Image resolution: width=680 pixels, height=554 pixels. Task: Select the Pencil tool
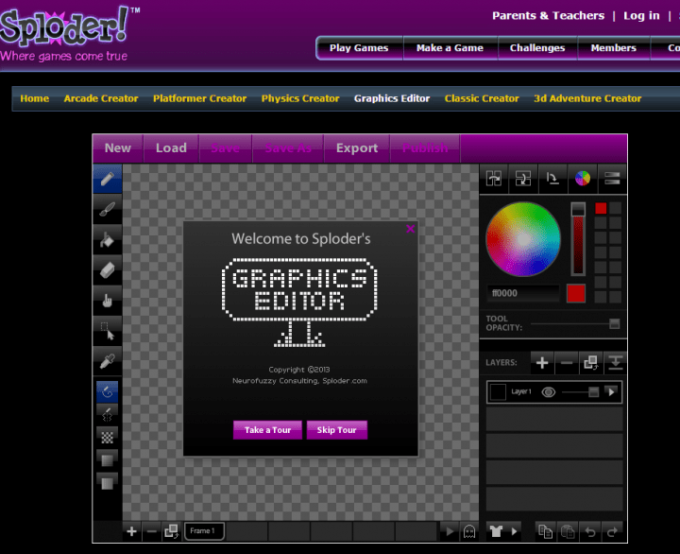point(107,179)
